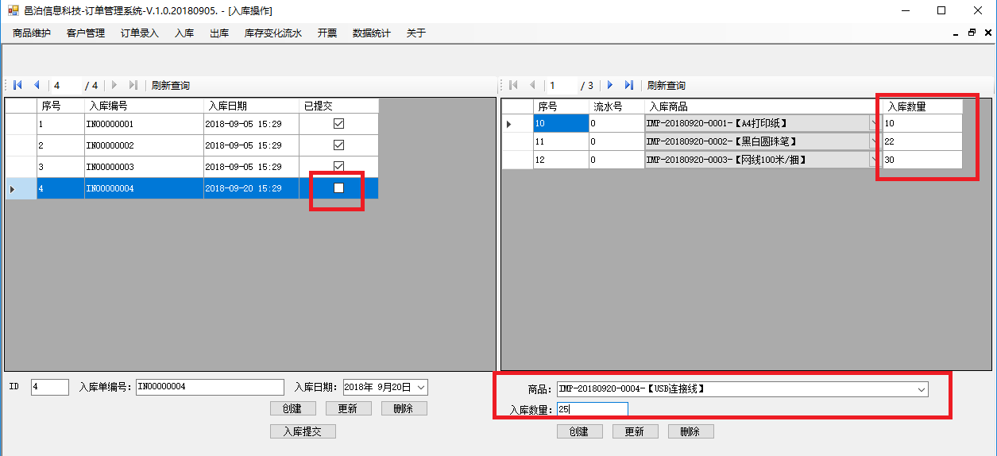Click the 入库提交 button
The image size is (997, 456).
(x=303, y=431)
